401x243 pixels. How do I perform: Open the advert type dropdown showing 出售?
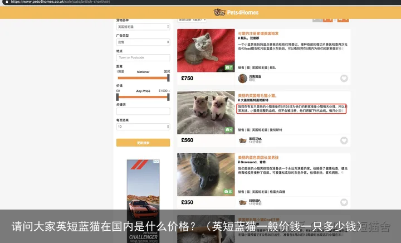click(143, 42)
